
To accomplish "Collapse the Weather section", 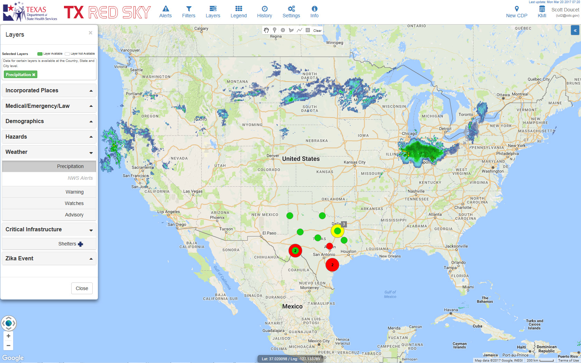I will 49,152.
